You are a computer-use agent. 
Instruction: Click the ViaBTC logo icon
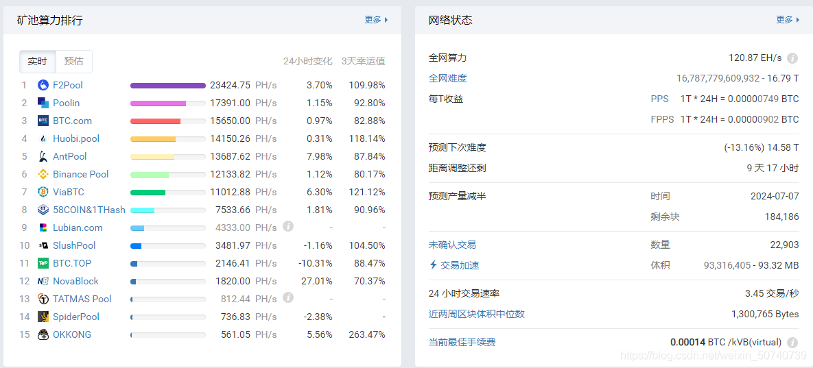pos(43,192)
